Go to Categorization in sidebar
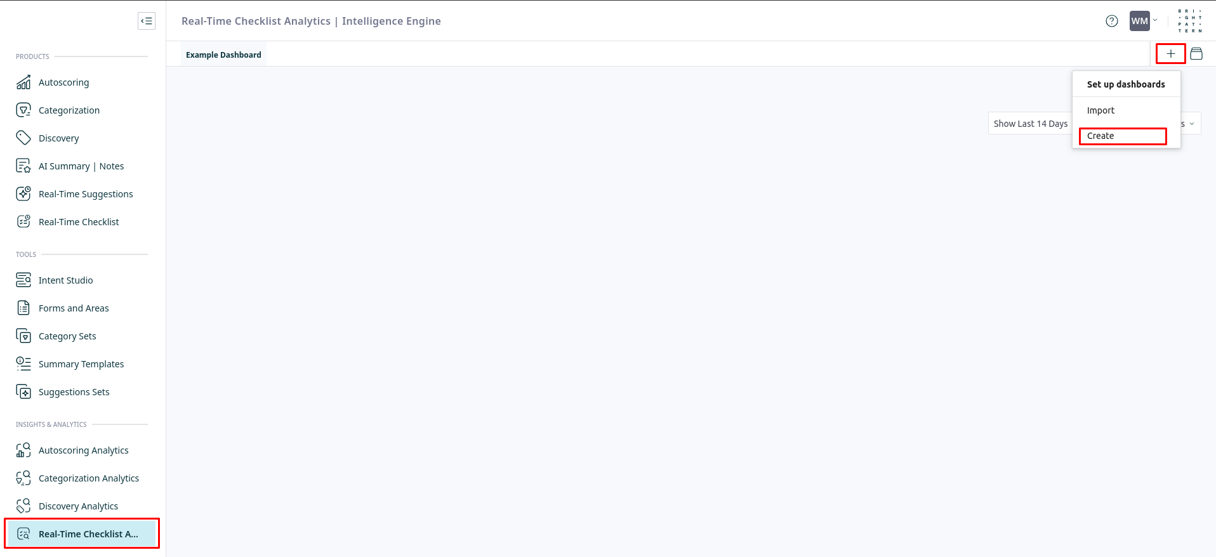Screen dimensions: 1216x557 click(69, 110)
